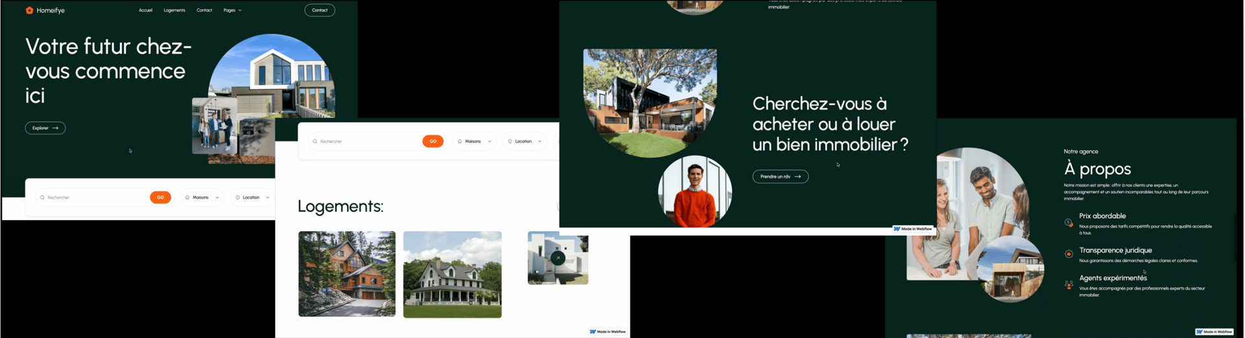Click the Prix abordable icon
The height and width of the screenshot is (338, 1245).
(1069, 223)
